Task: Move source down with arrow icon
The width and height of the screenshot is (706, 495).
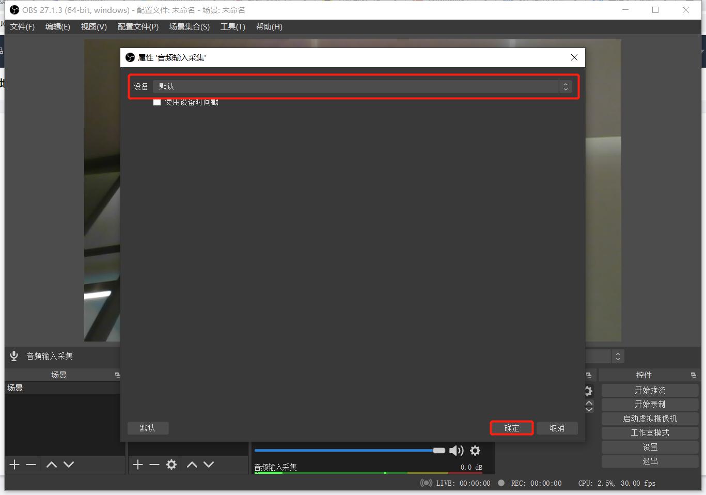Action: (x=209, y=465)
